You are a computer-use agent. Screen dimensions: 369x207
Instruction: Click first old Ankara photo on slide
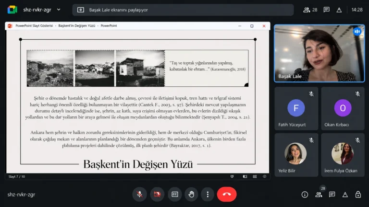click(x=50, y=69)
